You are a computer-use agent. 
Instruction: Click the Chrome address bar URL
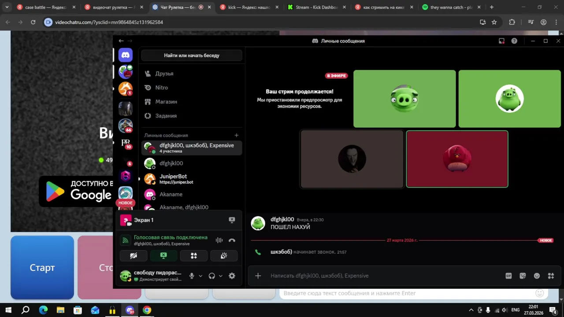click(109, 22)
